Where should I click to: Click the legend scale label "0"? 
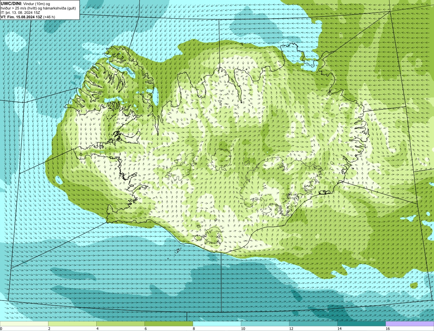(x=1, y=329)
